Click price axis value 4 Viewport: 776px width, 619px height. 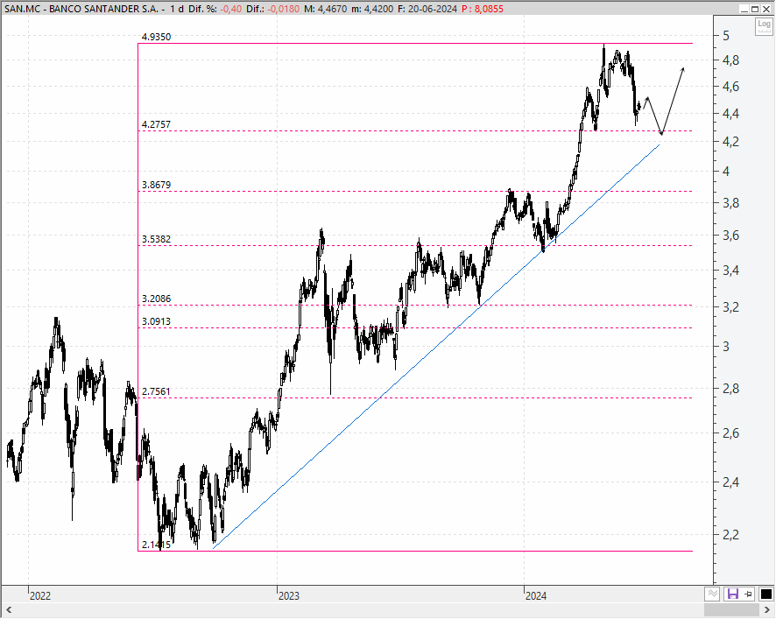tap(726, 172)
